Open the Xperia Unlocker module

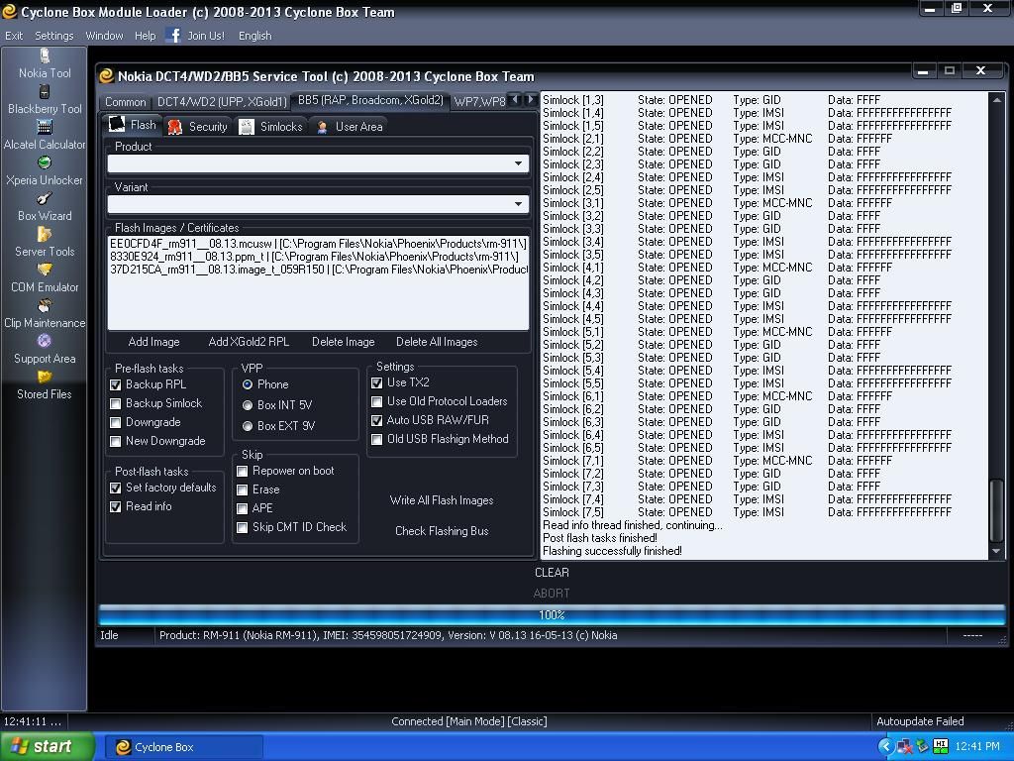pyautogui.click(x=45, y=171)
